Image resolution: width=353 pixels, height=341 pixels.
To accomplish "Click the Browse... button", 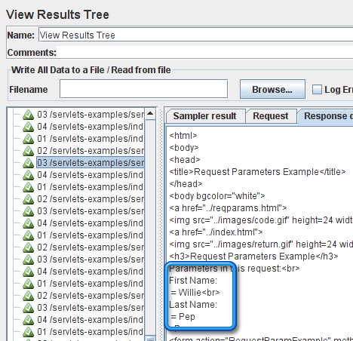I will click(272, 89).
